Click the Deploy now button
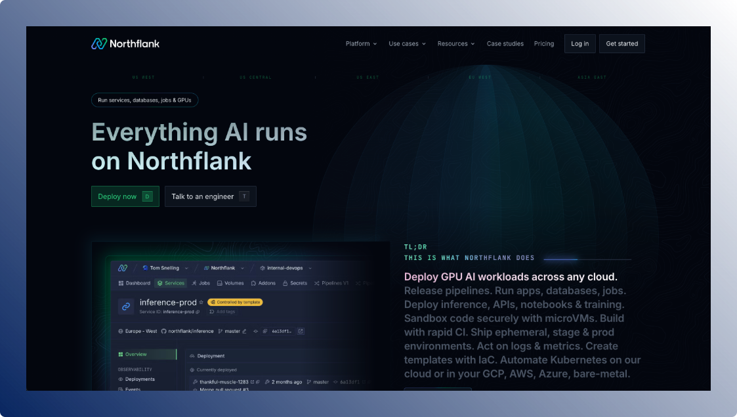737x417 pixels. 125,196
